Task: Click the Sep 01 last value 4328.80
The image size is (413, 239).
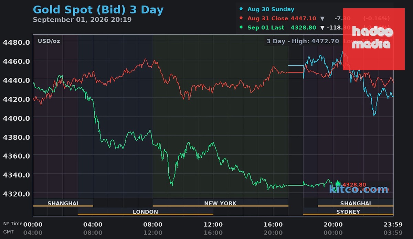Action: [303, 28]
